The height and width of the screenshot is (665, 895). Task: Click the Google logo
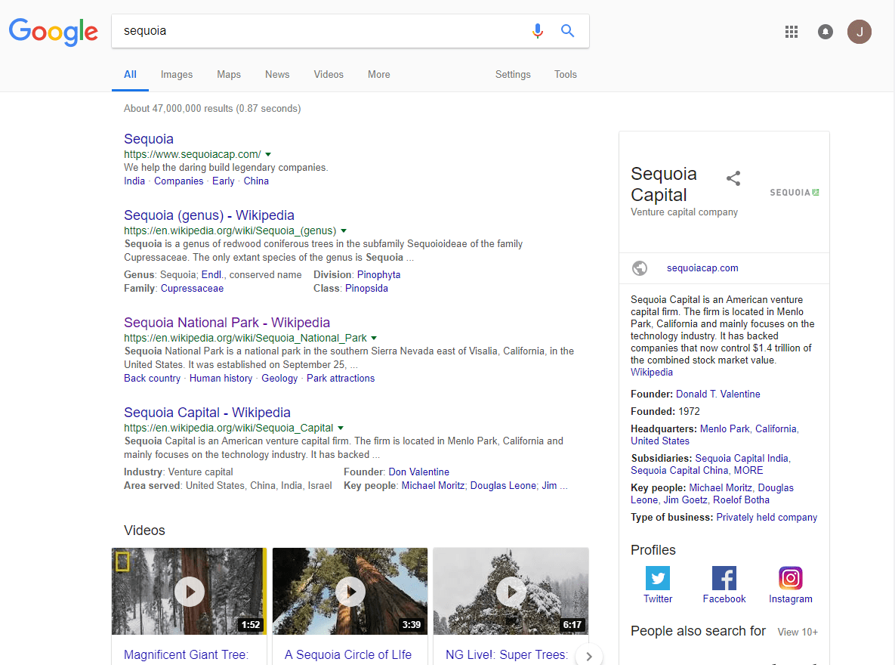(53, 32)
